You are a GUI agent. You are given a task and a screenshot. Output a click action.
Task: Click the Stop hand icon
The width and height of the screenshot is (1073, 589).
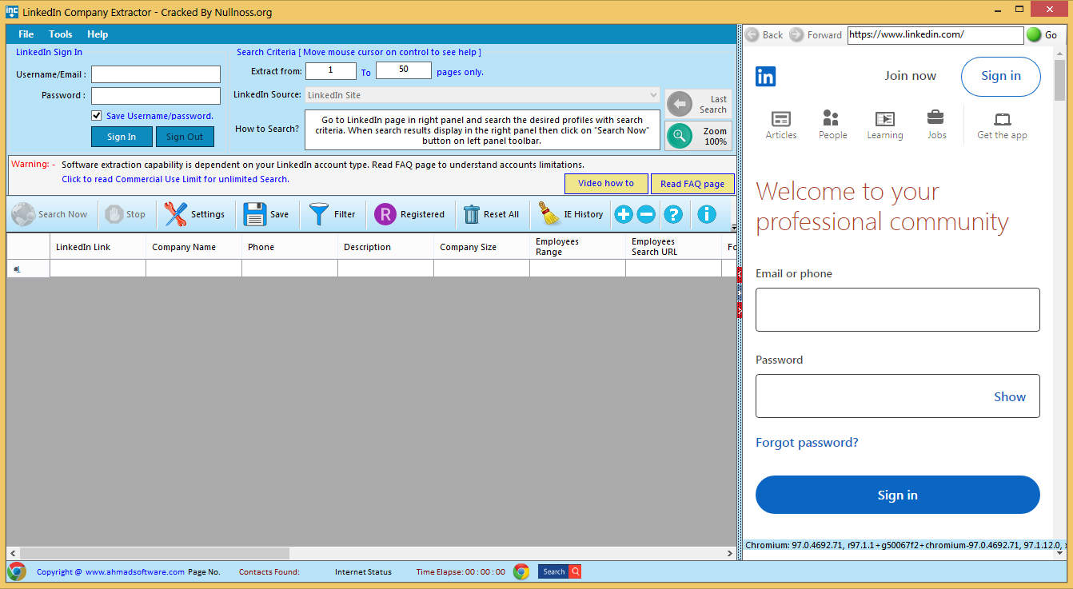[114, 214]
